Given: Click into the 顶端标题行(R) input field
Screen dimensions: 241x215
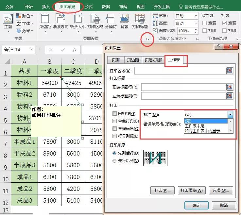Looking at the screenshot, I should click(x=184, y=87).
